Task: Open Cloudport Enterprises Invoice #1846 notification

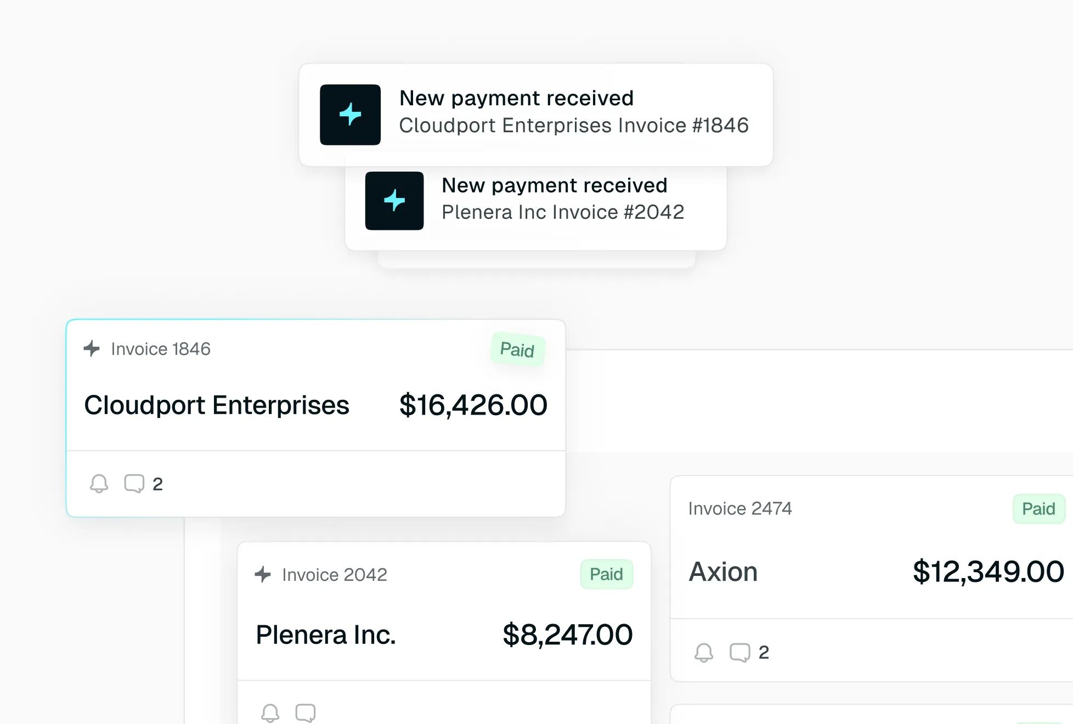Action: 536,115
